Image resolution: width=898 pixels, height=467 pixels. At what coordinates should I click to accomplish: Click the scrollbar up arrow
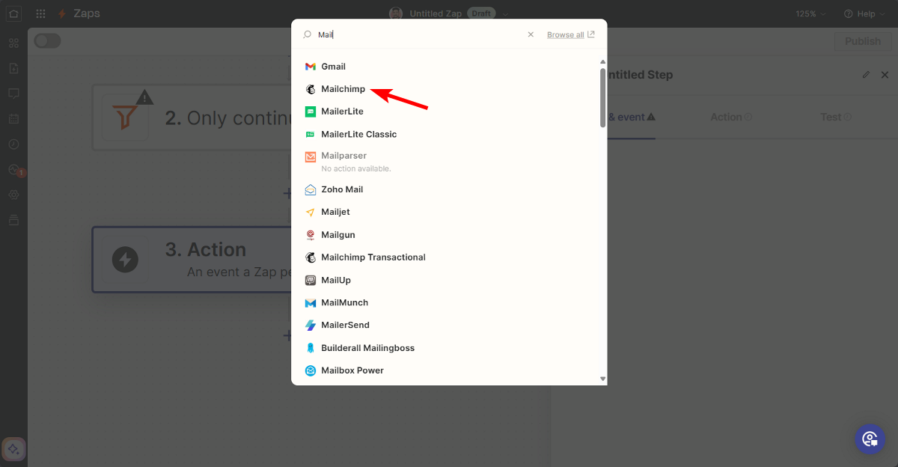point(602,62)
